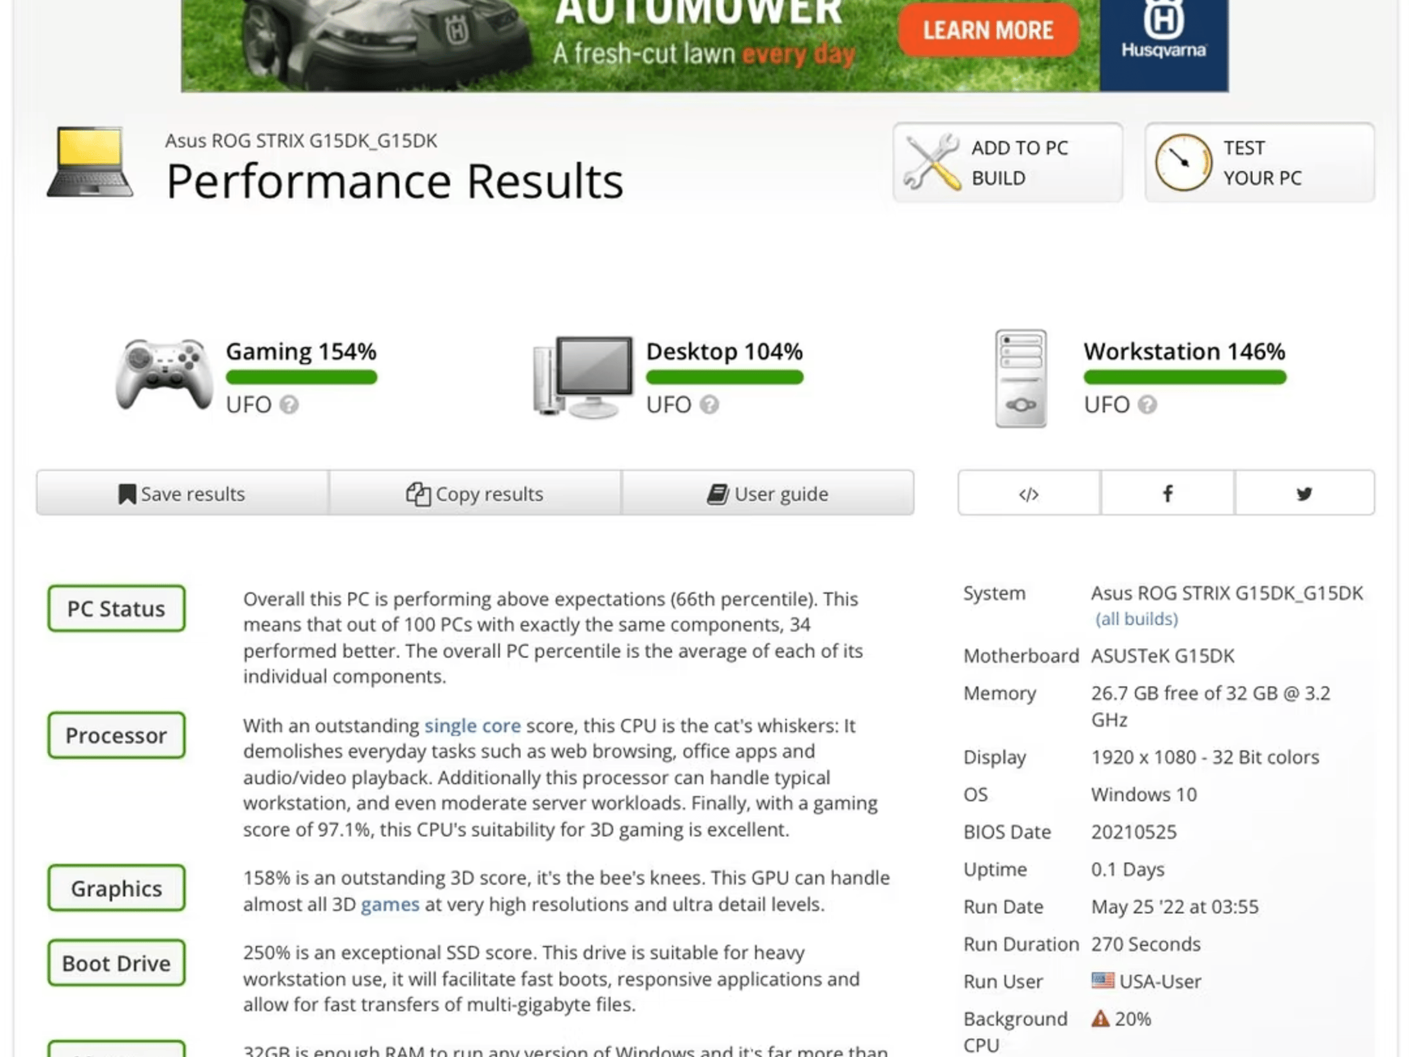Click the 270 Seconds run duration value

[x=1146, y=943]
